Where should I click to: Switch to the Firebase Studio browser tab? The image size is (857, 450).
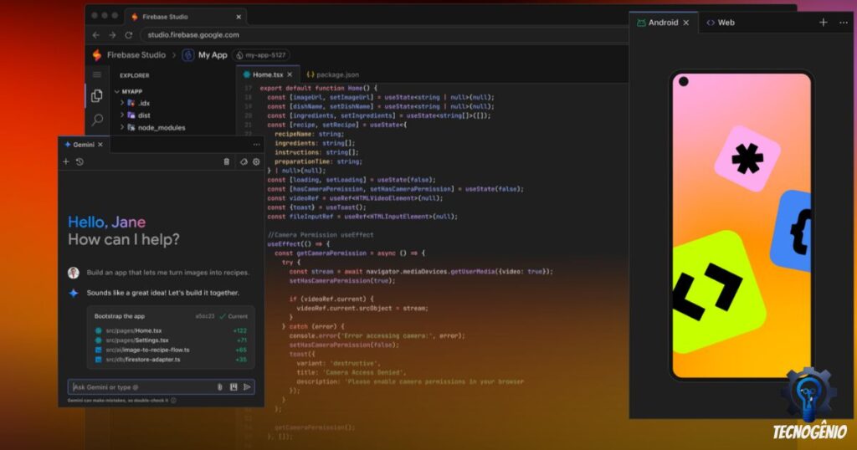185,17
